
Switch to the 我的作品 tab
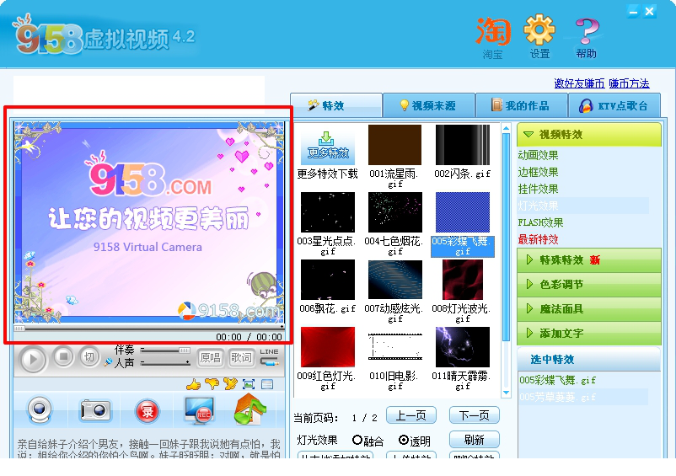(522, 105)
